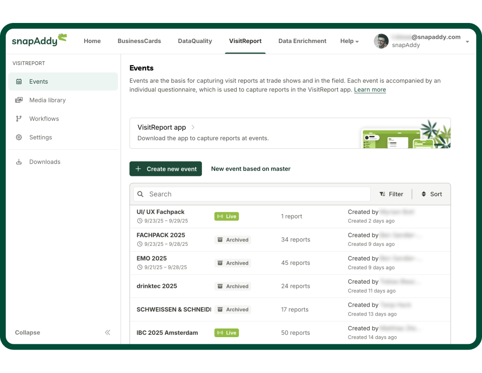Go to the BusinessCards tab
The image size is (482, 373).
(x=139, y=41)
